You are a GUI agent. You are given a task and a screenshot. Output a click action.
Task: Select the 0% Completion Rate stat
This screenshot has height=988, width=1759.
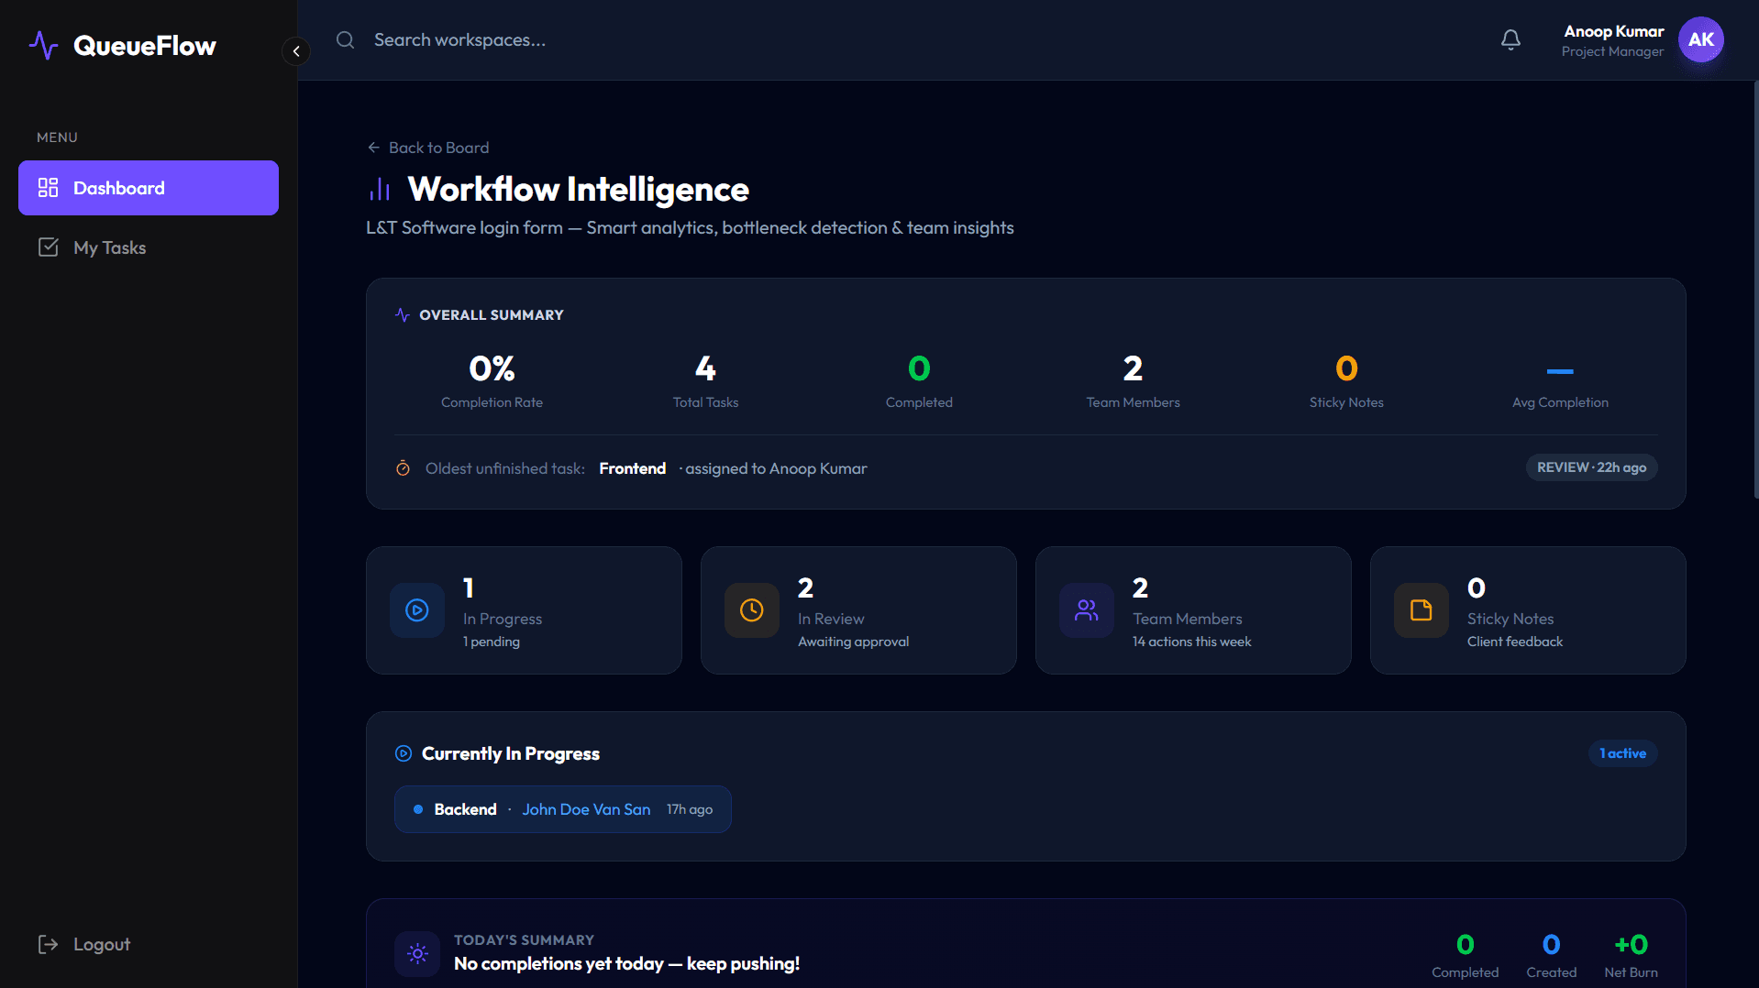click(x=492, y=380)
